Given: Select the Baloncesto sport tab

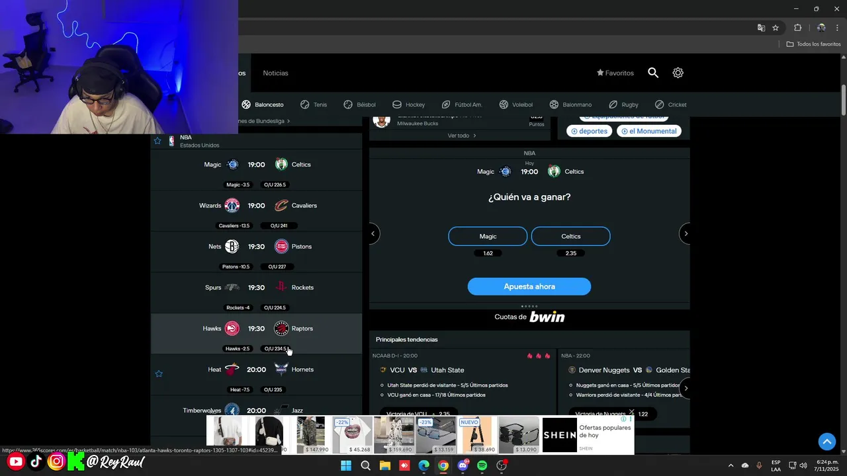Looking at the screenshot, I should click(263, 104).
